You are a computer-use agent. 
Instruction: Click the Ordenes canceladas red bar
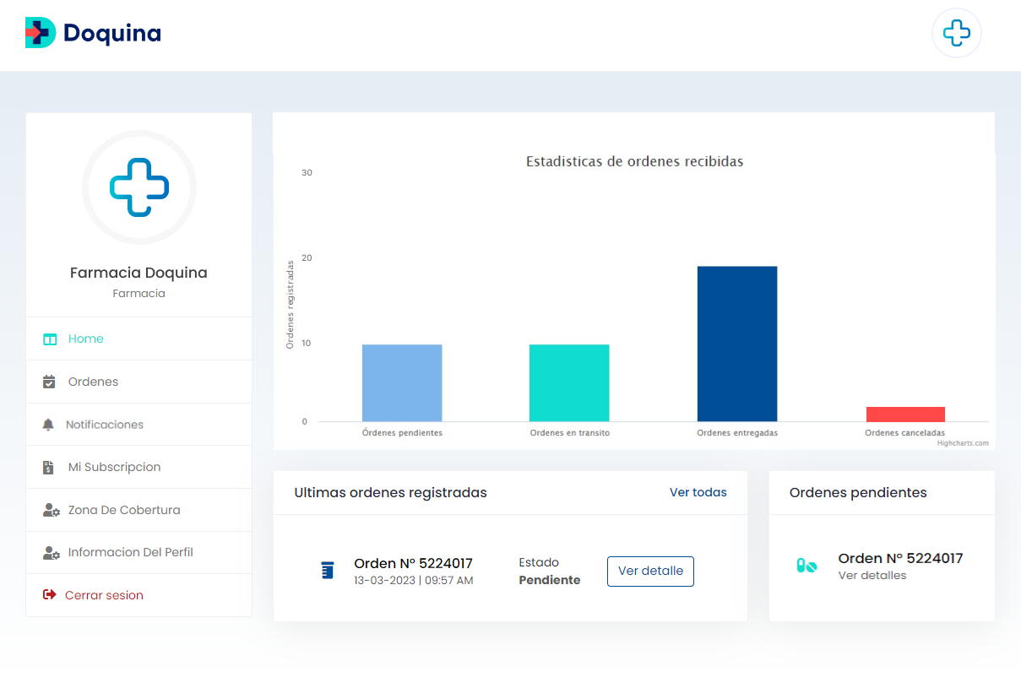click(904, 413)
